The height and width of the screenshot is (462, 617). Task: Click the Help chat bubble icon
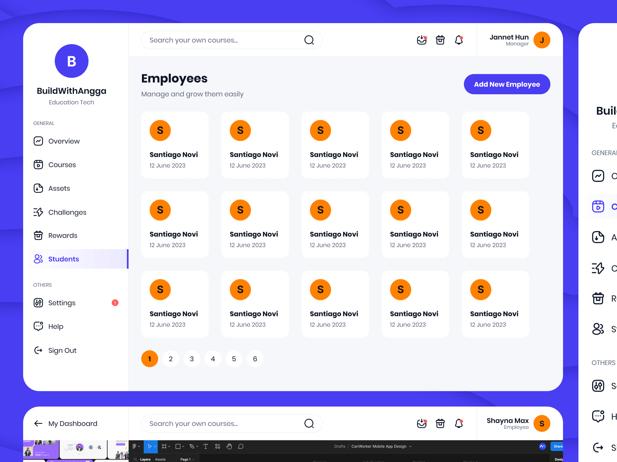(38, 326)
